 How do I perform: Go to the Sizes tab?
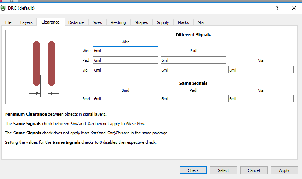coord(97,22)
